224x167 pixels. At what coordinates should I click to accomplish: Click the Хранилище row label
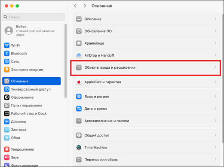tap(94, 43)
